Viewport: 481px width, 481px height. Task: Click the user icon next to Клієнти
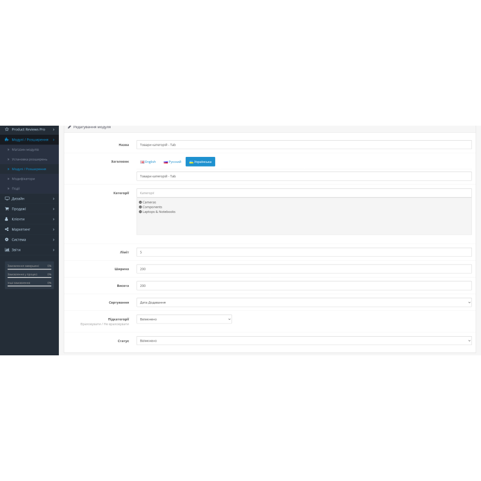(x=6, y=219)
